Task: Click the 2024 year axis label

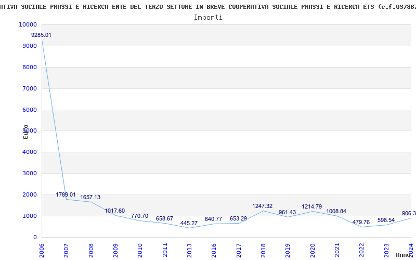Action: click(x=411, y=249)
